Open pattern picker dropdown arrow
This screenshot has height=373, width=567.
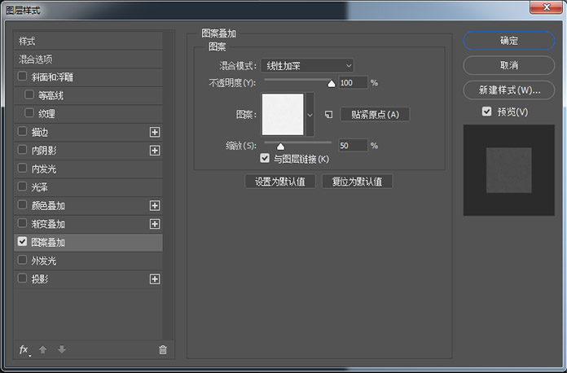pos(310,115)
